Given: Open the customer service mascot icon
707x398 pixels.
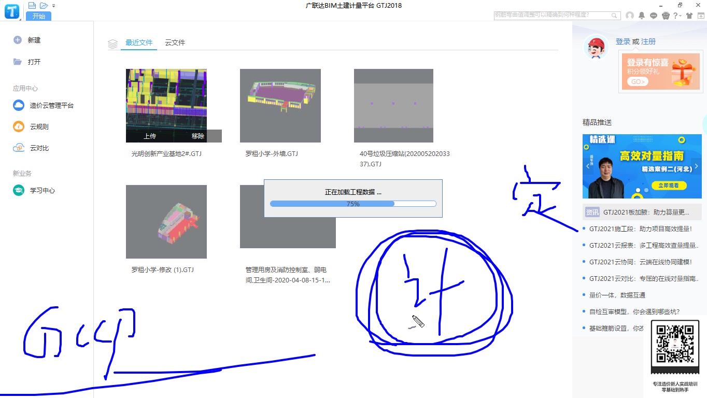Looking at the screenshot, I should [666, 16].
